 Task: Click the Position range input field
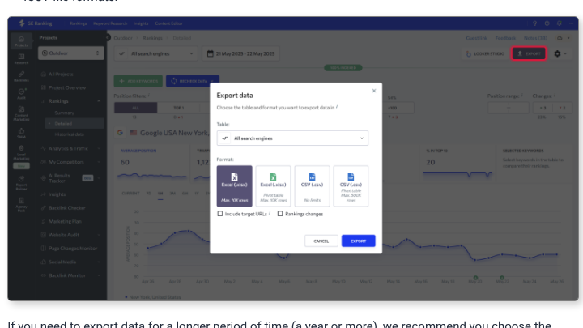[x=509, y=108]
